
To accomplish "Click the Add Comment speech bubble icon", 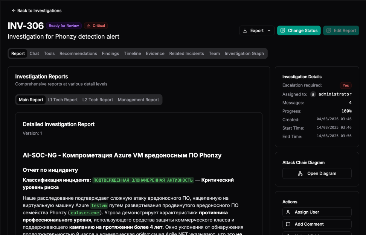I will coord(288,224).
